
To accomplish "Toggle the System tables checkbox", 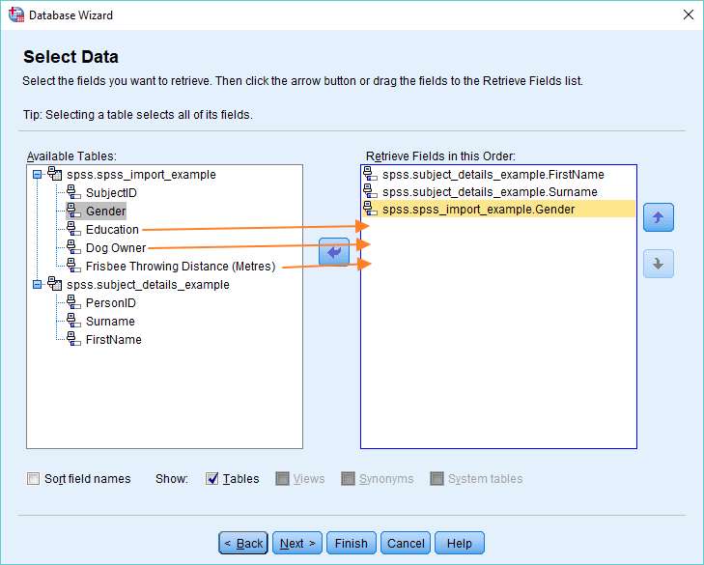I will pyautogui.click(x=436, y=479).
